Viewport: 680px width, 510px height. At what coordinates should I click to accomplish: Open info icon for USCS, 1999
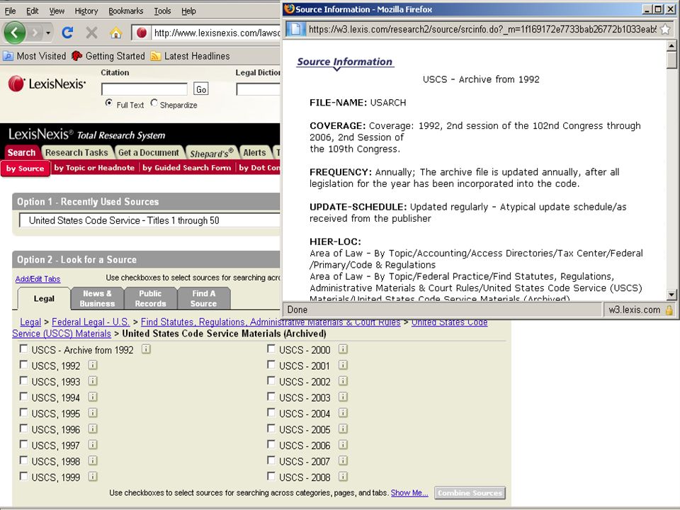[x=92, y=477]
